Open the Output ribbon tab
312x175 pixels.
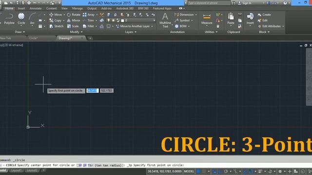(92, 9)
